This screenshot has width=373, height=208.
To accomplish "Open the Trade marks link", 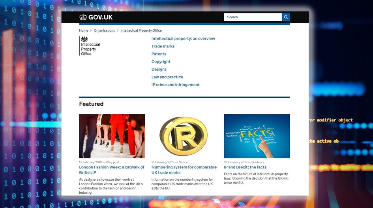I will coord(163,46).
